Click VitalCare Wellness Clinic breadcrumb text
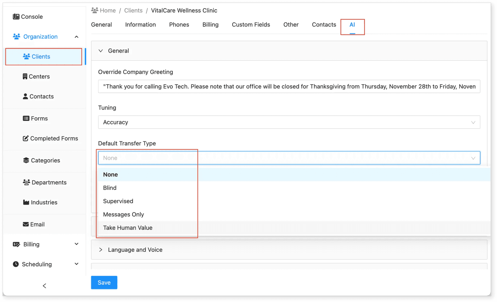Screen dimensions: 497x302 click(184, 10)
